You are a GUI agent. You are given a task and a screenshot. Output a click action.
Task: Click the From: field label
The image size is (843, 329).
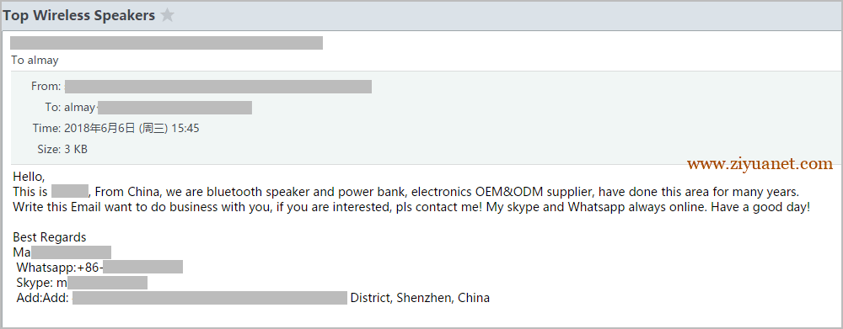click(x=46, y=87)
